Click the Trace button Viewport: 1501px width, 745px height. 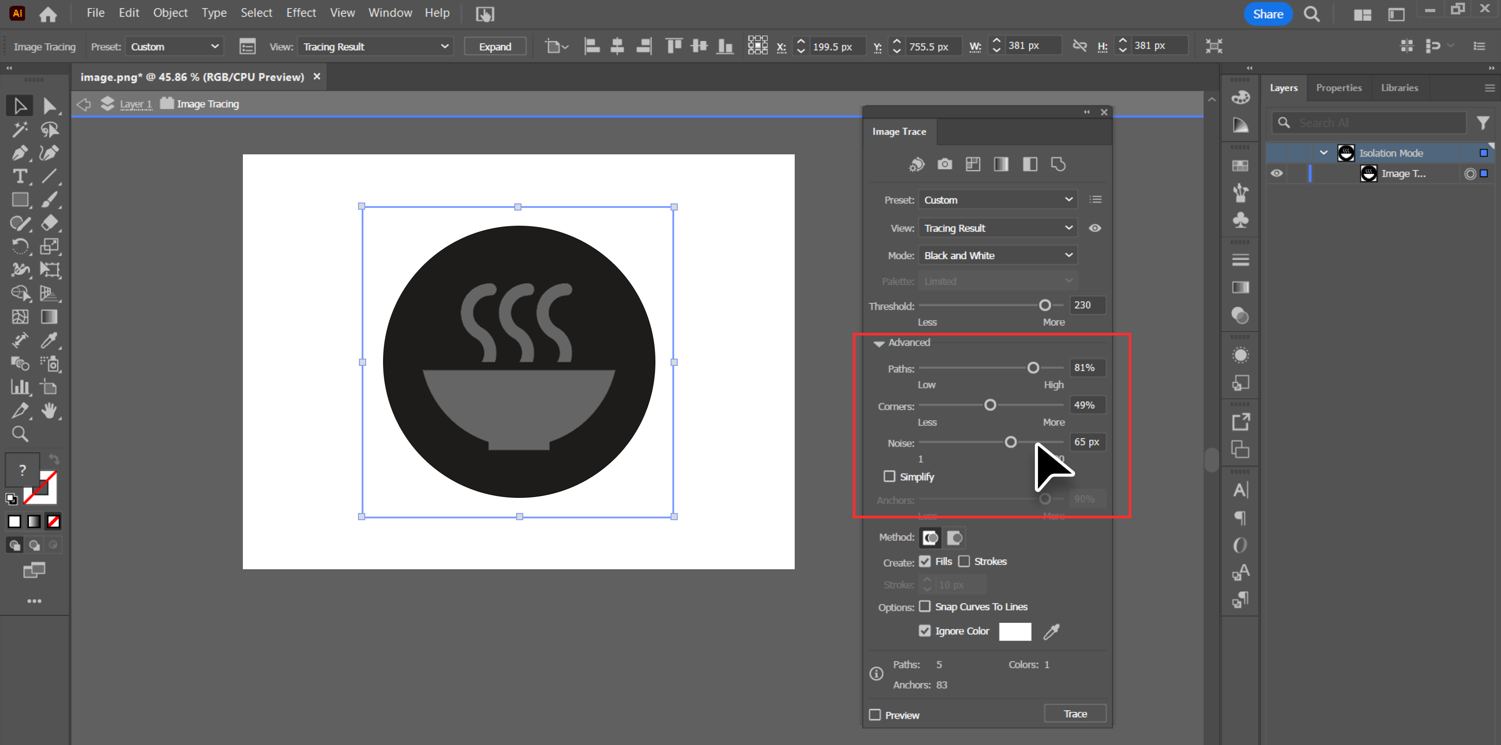pyautogui.click(x=1075, y=713)
